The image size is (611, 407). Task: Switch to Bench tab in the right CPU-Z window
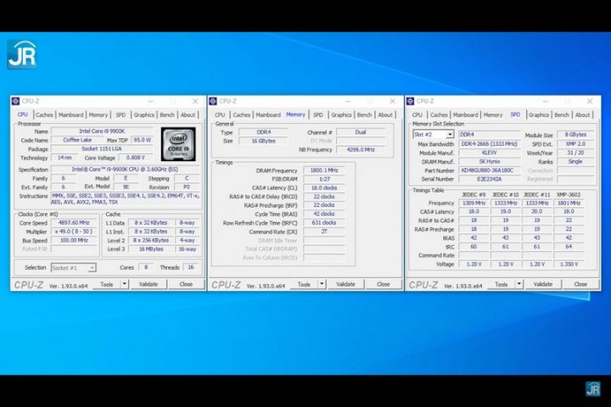[x=562, y=115]
